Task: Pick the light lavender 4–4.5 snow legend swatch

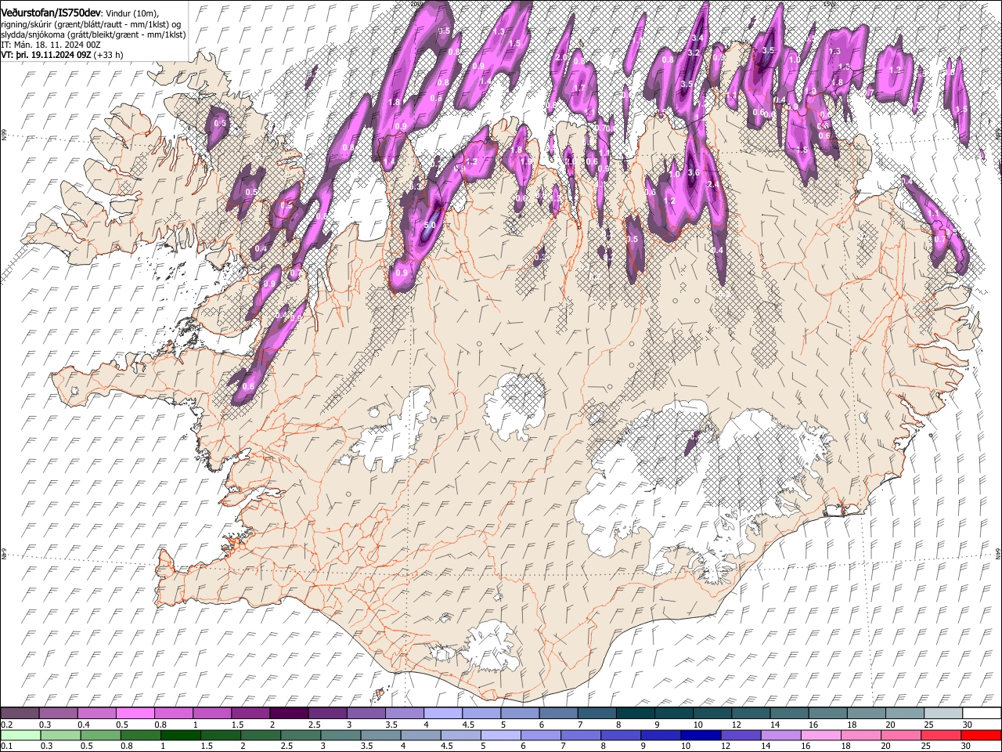Action: click(443, 714)
